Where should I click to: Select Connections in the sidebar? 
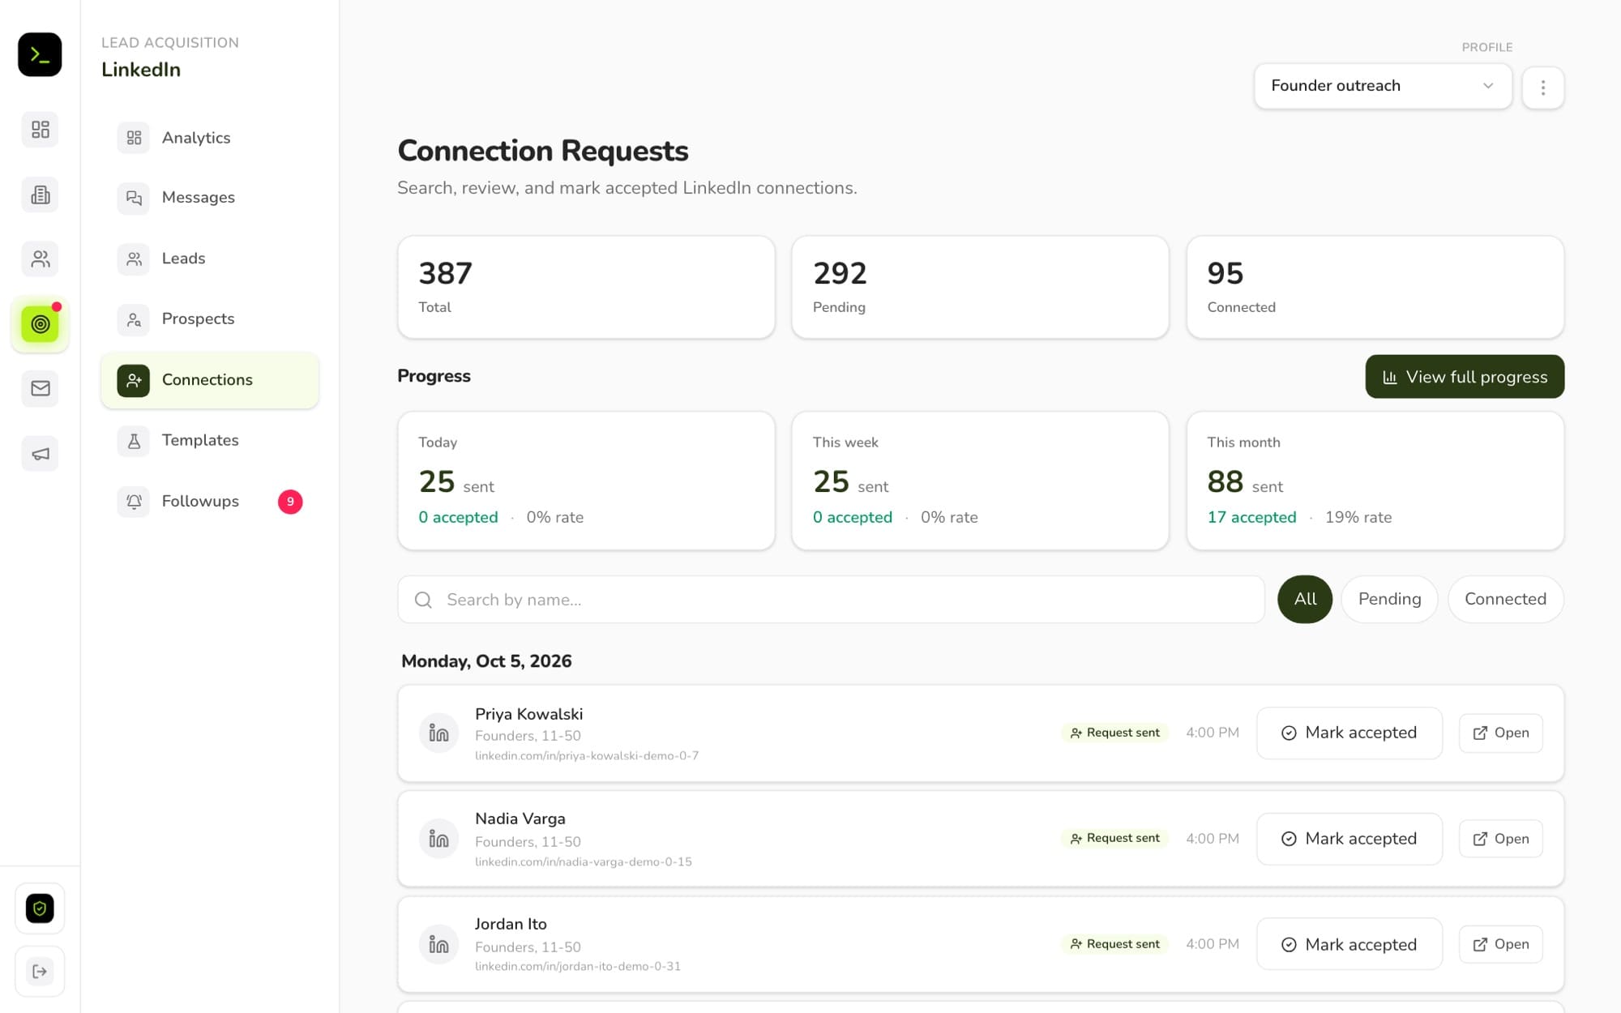pyautogui.click(x=210, y=380)
